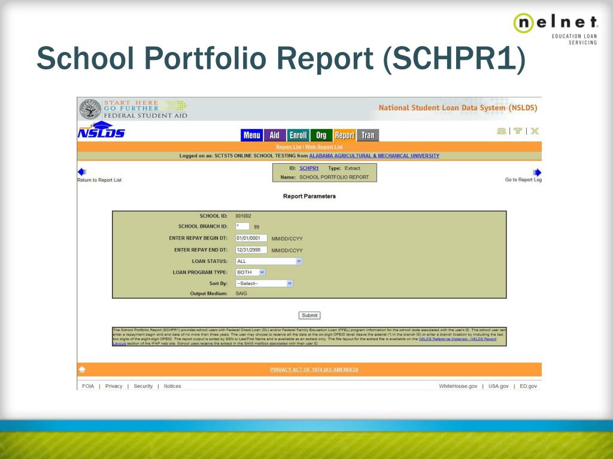Viewport: 613px width, 459px height.
Task: Click the Privacy footer link
Action: [114, 386]
